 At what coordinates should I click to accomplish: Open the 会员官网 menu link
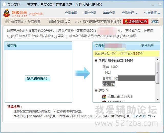pos(71,13)
